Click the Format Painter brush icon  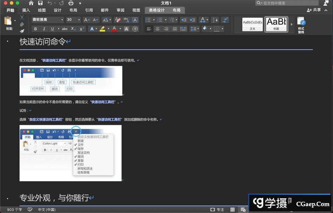(x=22, y=31)
